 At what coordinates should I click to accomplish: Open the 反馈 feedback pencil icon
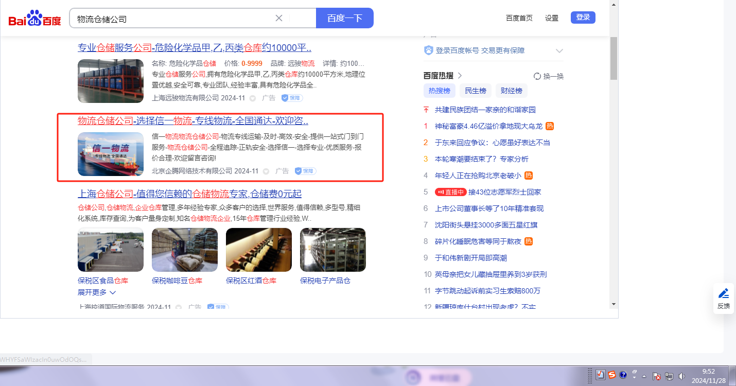pos(724,294)
